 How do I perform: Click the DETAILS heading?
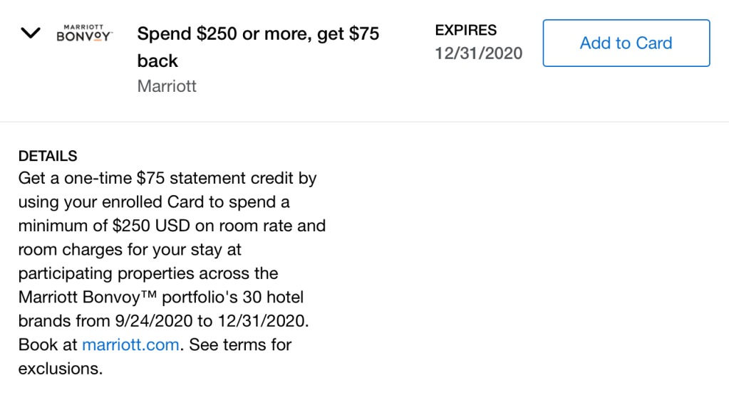48,157
